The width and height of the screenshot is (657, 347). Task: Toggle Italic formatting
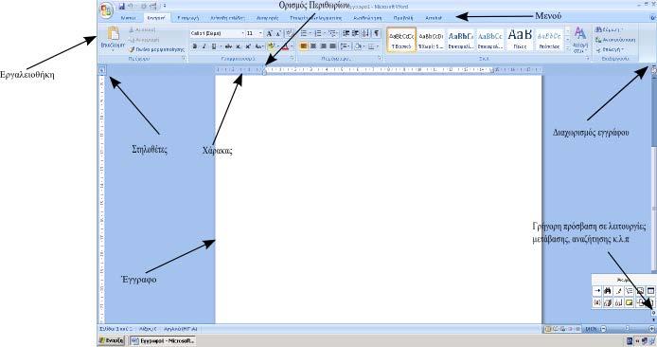click(x=204, y=46)
